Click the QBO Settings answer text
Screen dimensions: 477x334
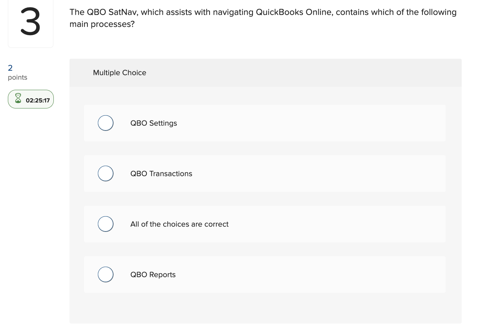click(154, 123)
